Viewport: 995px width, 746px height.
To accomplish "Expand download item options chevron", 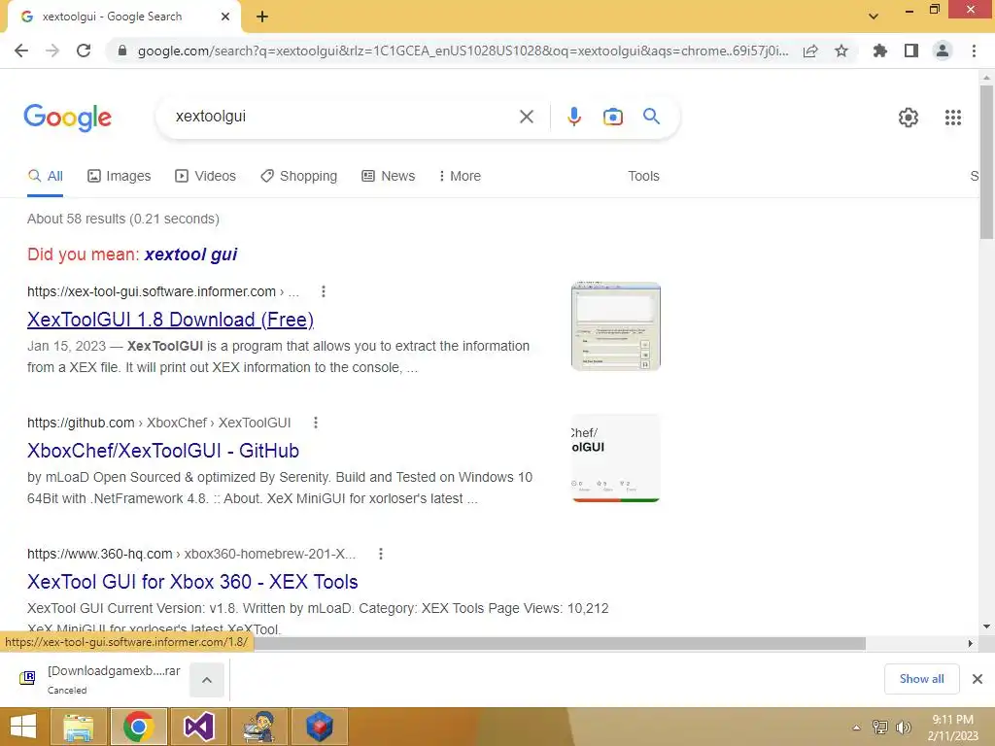I will pyautogui.click(x=207, y=680).
